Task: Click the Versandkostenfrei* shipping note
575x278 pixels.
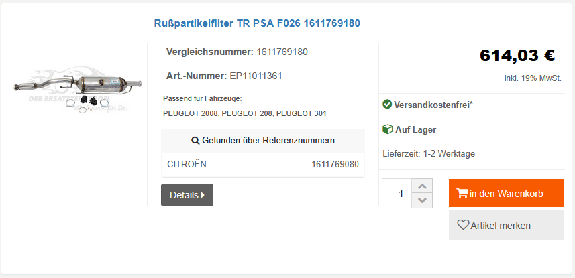Action: (x=433, y=105)
